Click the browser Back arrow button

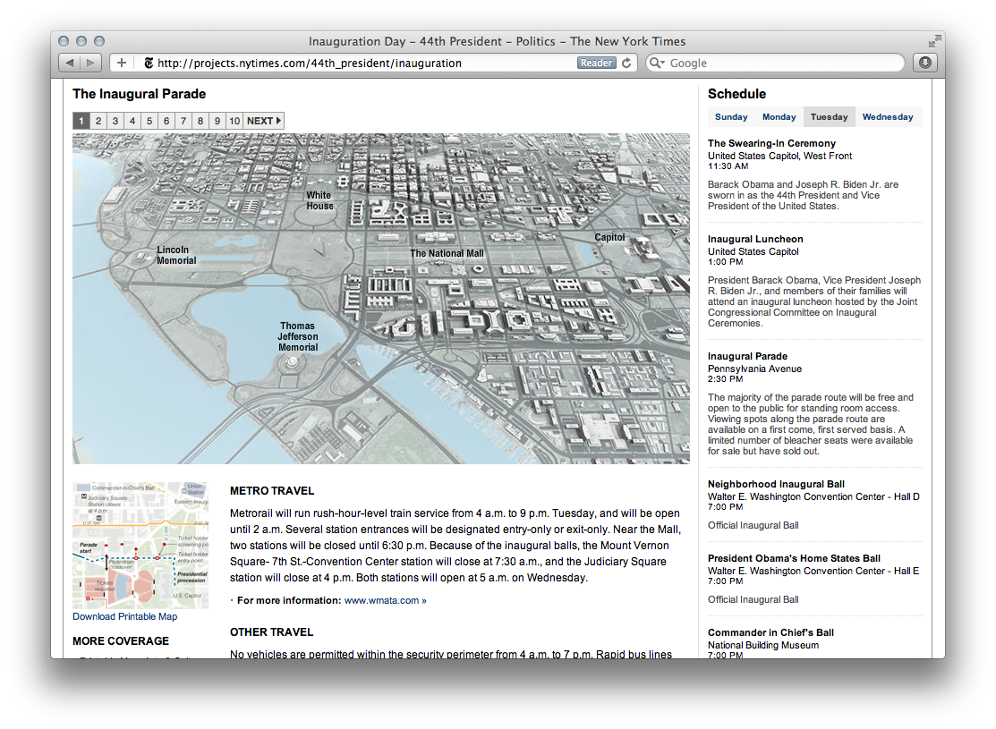(70, 63)
